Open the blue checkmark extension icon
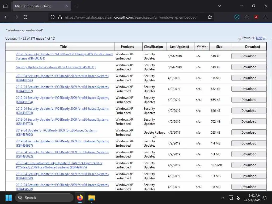Viewport: 272px width, 204px height. tap(237, 17)
